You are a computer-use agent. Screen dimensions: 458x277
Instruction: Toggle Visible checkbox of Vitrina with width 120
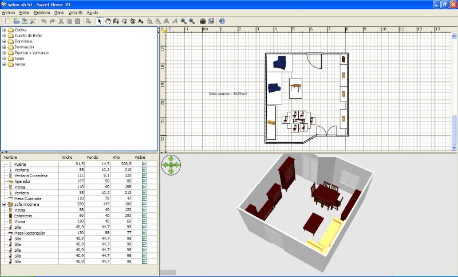144,221
